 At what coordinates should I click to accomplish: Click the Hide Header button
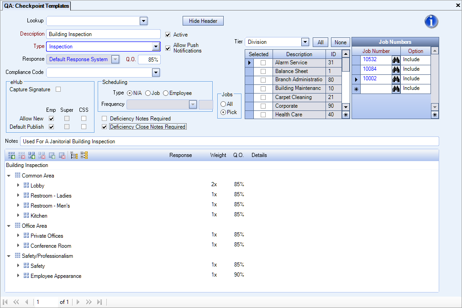click(x=203, y=21)
